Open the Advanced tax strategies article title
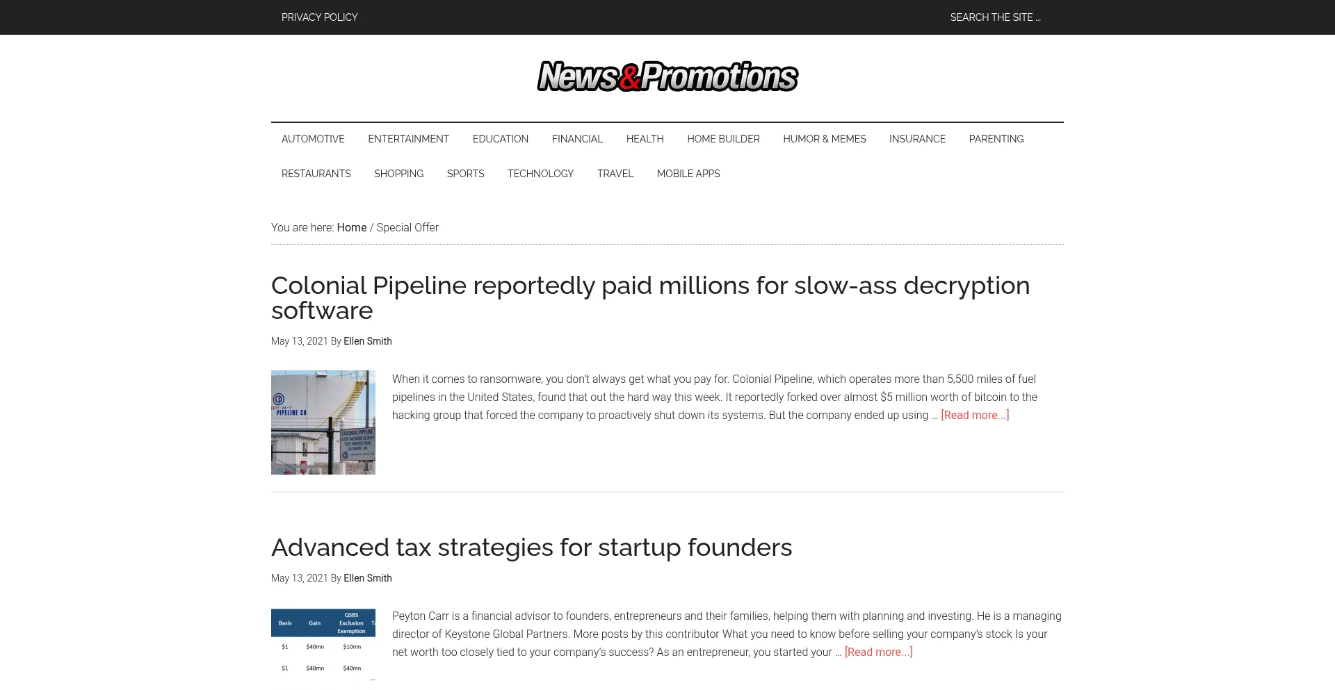This screenshot has height=690, width=1335. (x=531, y=548)
